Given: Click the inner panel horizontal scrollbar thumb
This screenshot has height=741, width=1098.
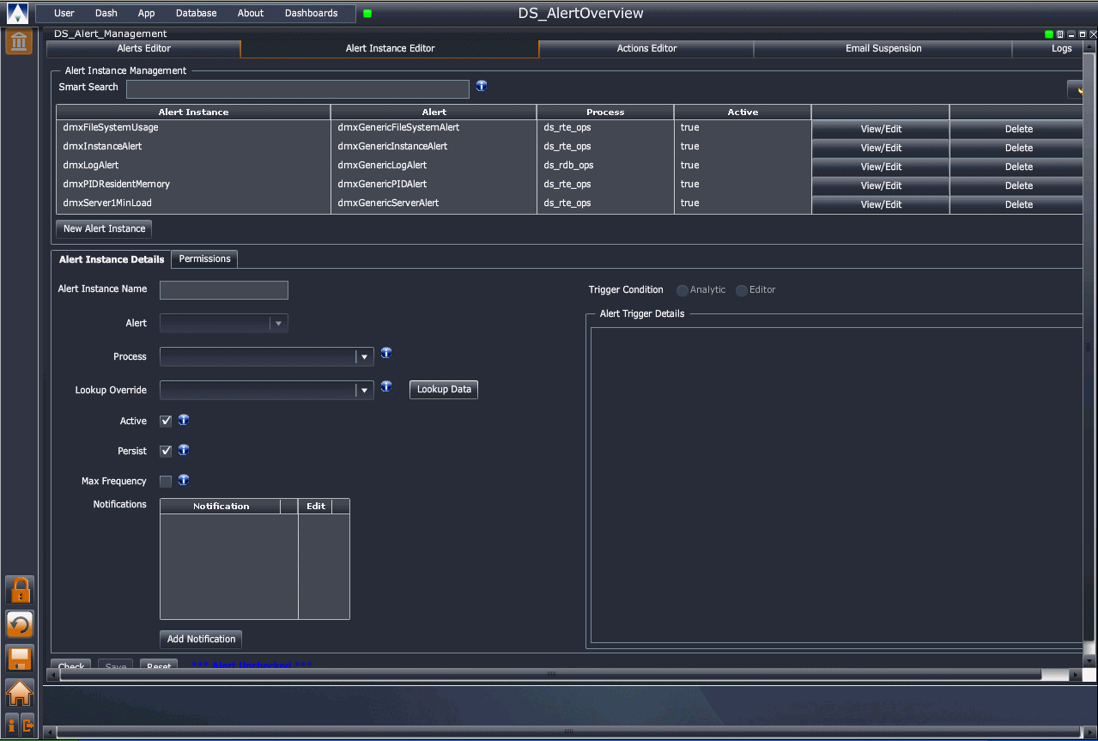Looking at the screenshot, I should [549, 675].
